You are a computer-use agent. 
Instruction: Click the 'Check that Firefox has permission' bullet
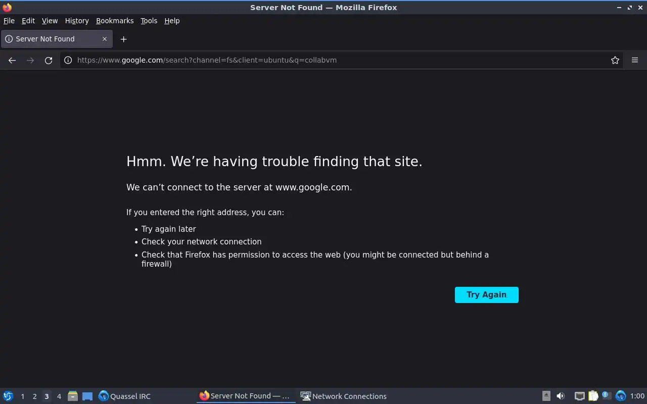pyautogui.click(x=315, y=259)
